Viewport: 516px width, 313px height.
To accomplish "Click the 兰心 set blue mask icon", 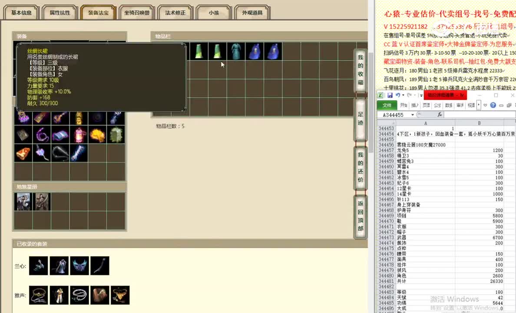I will point(79,266).
